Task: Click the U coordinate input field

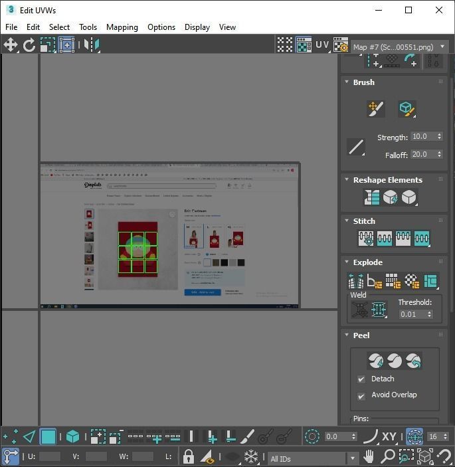Action: tap(50, 456)
